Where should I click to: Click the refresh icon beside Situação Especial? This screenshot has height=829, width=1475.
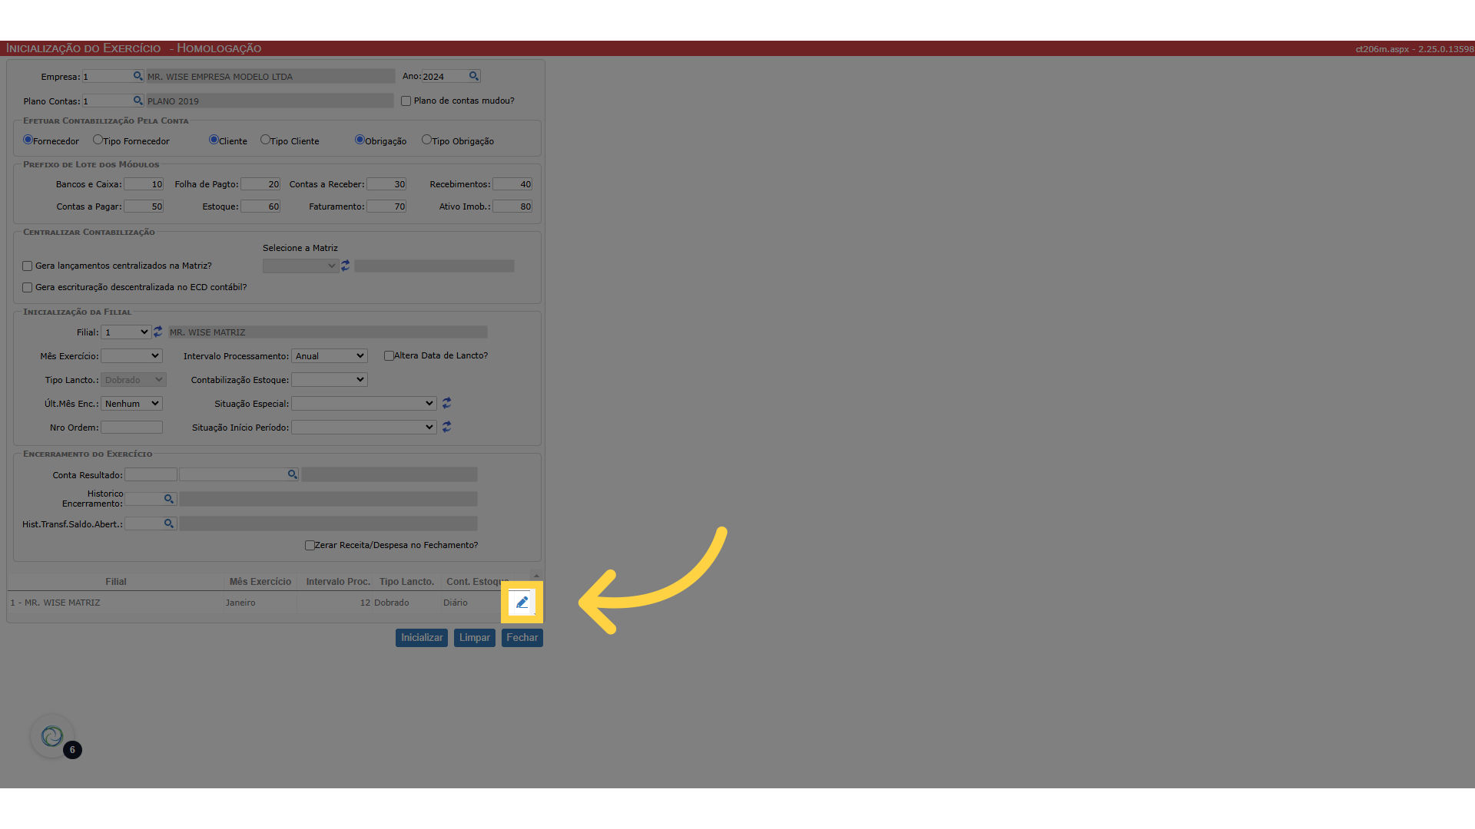(446, 403)
